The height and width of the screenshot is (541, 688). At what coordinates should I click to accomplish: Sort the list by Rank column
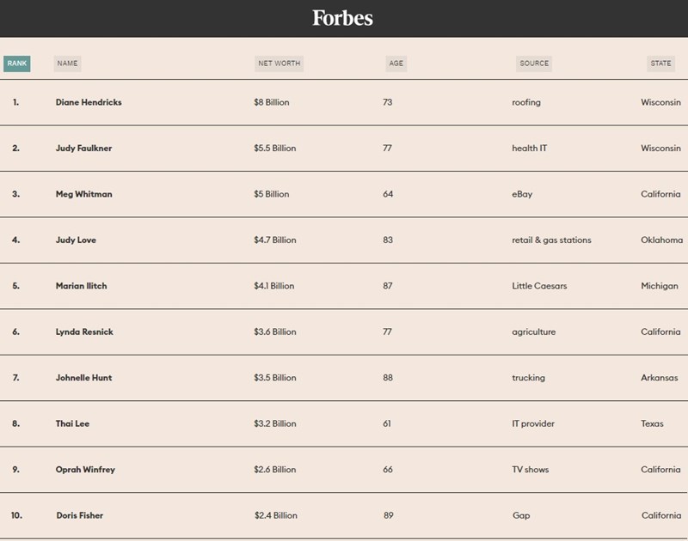click(17, 64)
